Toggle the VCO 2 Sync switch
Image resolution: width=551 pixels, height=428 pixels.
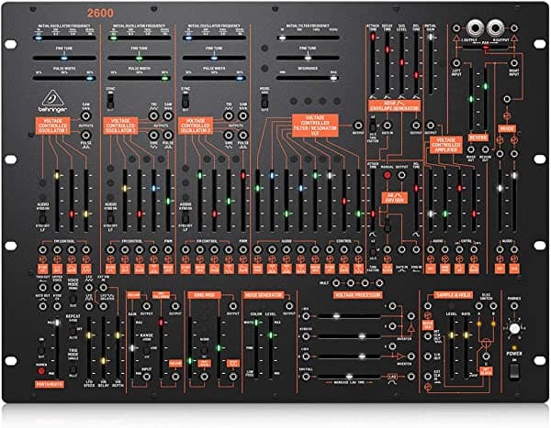[x=110, y=102]
